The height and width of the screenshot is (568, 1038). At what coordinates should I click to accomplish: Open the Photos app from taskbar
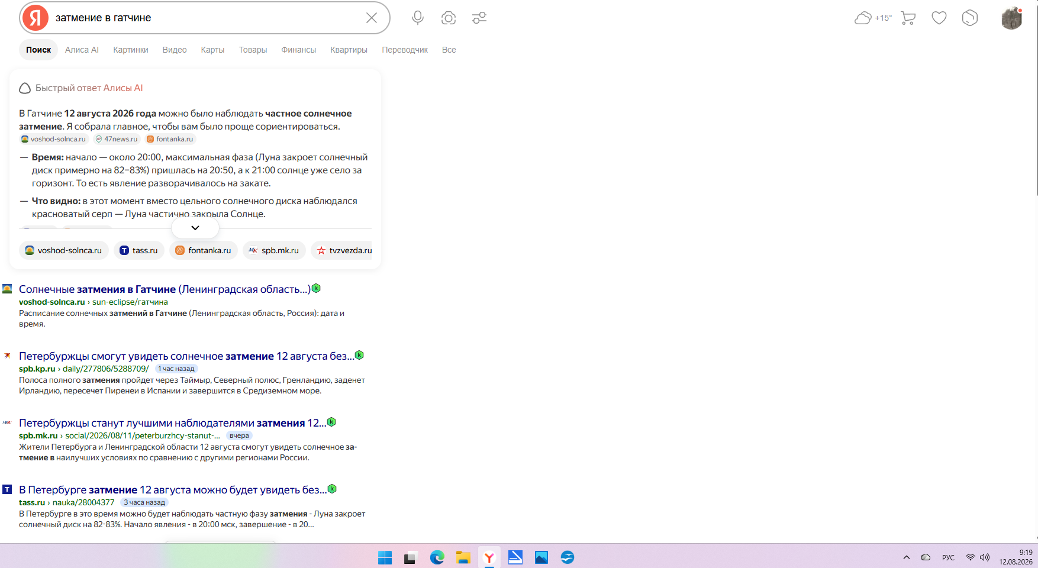541,557
